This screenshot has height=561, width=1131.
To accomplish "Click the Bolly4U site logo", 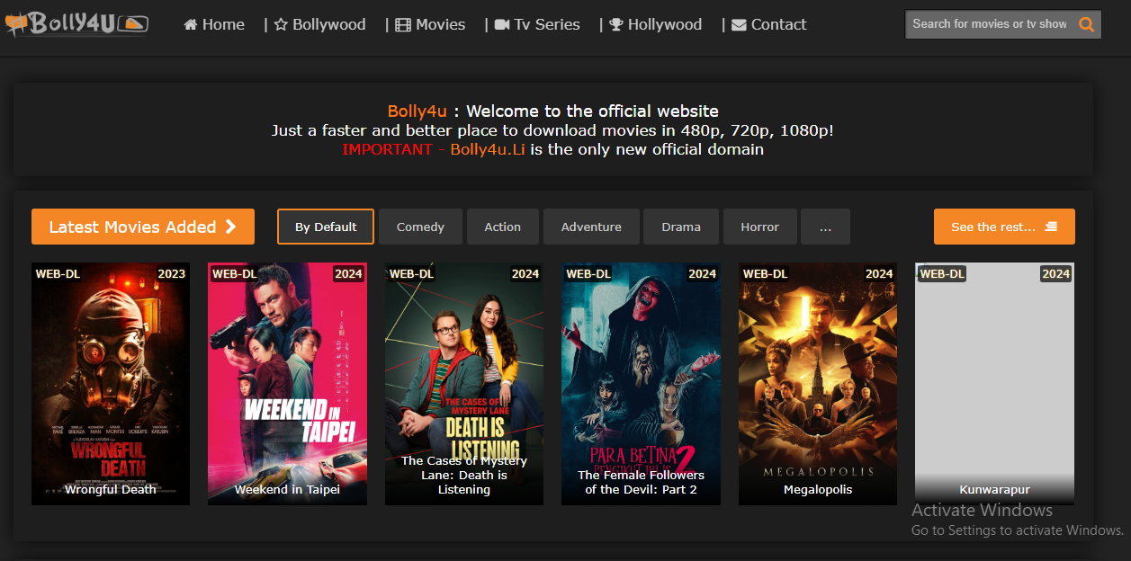I will tap(76, 23).
